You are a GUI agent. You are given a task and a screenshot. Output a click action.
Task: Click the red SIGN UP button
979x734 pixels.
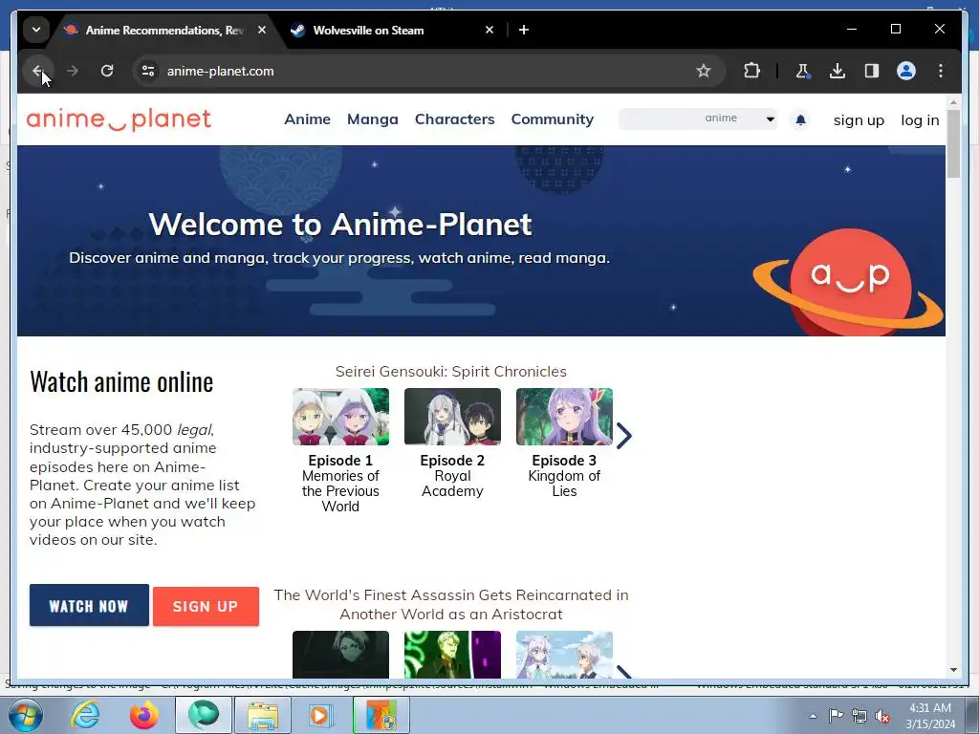tap(206, 606)
